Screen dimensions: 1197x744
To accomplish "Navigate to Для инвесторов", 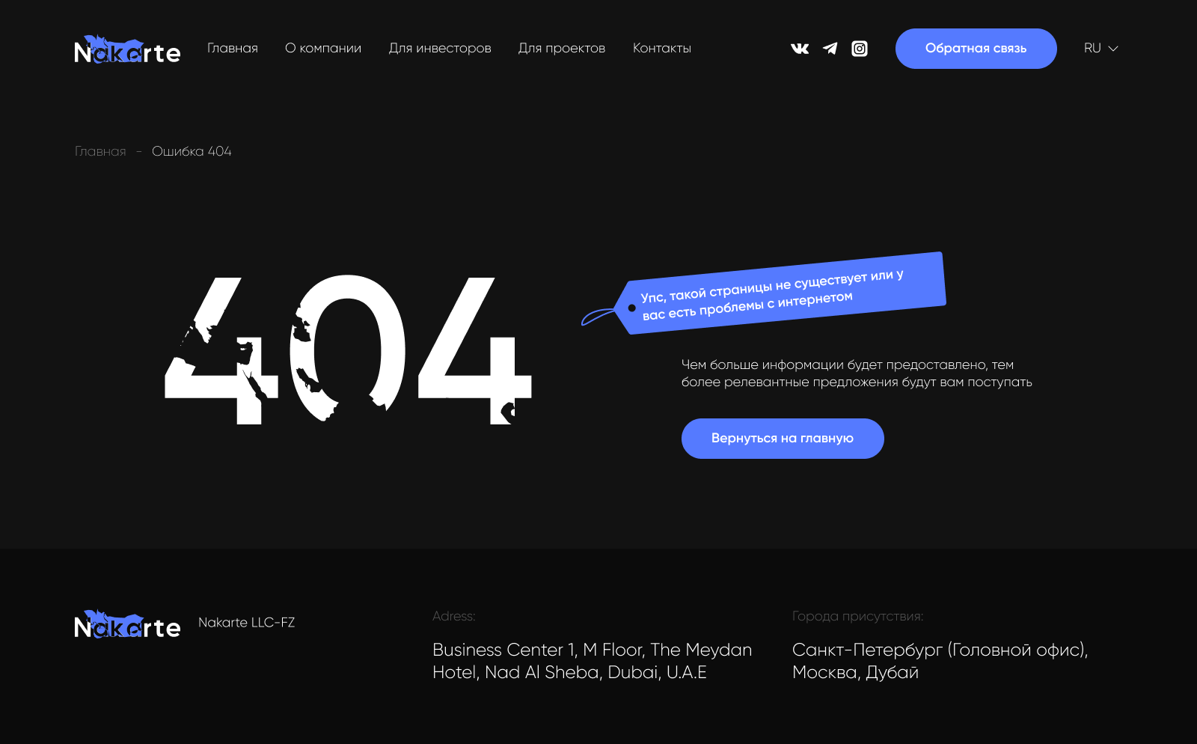I will tap(440, 48).
